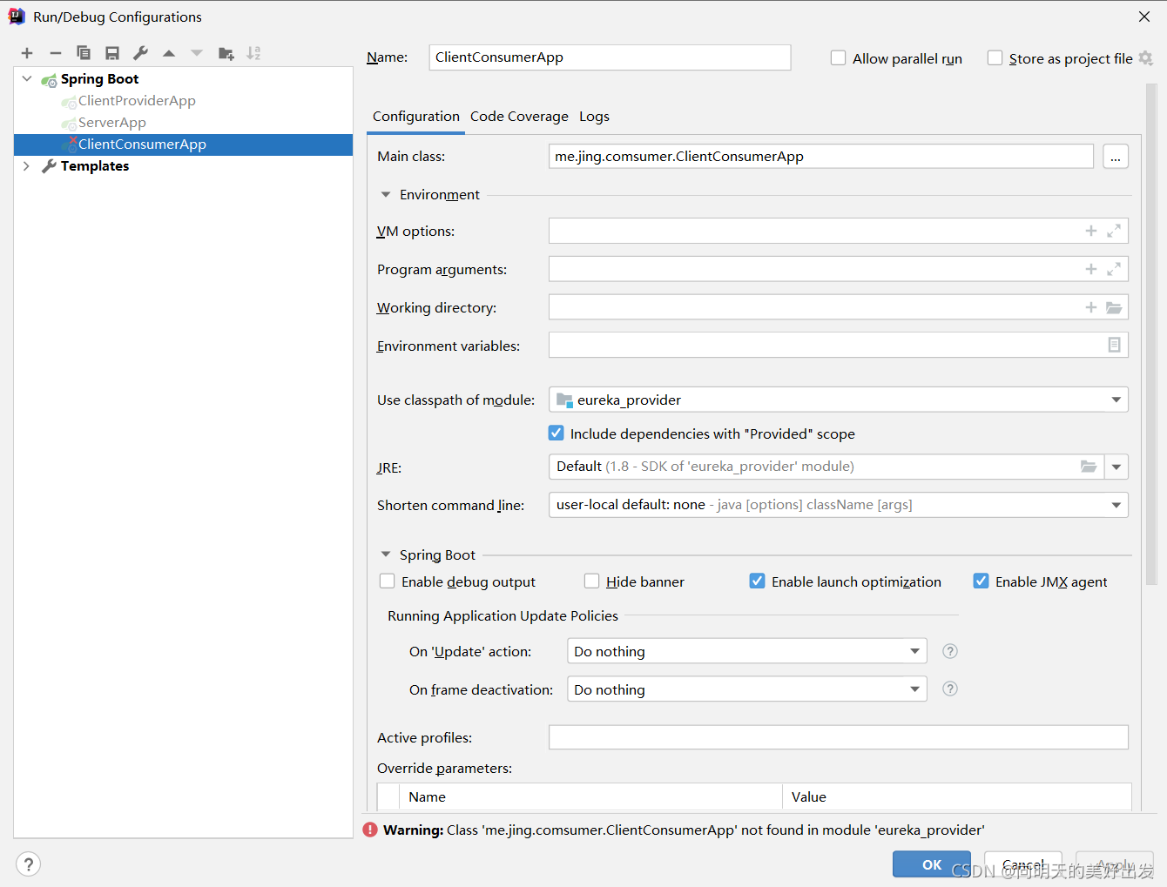Screen dimensions: 1167x887
Task: Open On frame deactivation dropdown
Action: pyautogui.click(x=914, y=689)
